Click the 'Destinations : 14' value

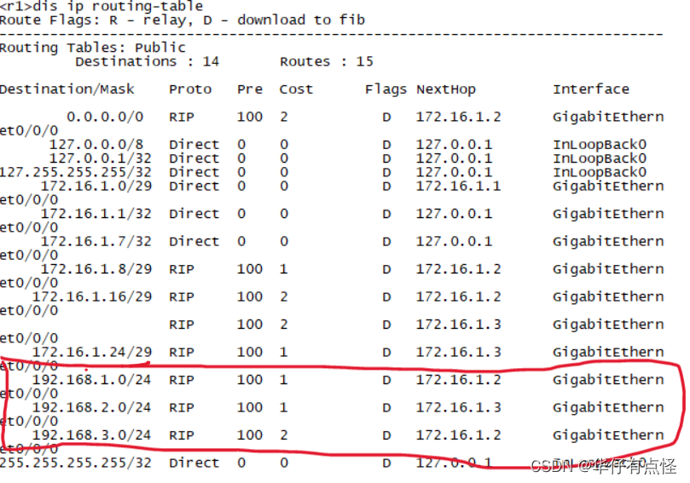147,61
